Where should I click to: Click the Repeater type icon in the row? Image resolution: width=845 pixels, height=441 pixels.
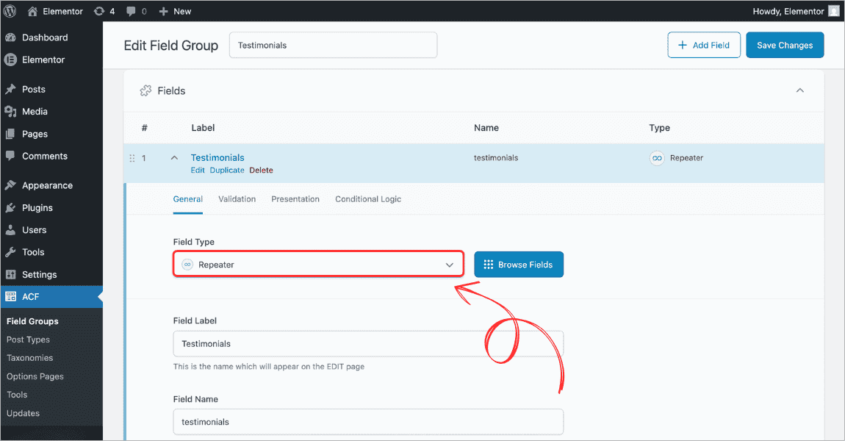[657, 158]
